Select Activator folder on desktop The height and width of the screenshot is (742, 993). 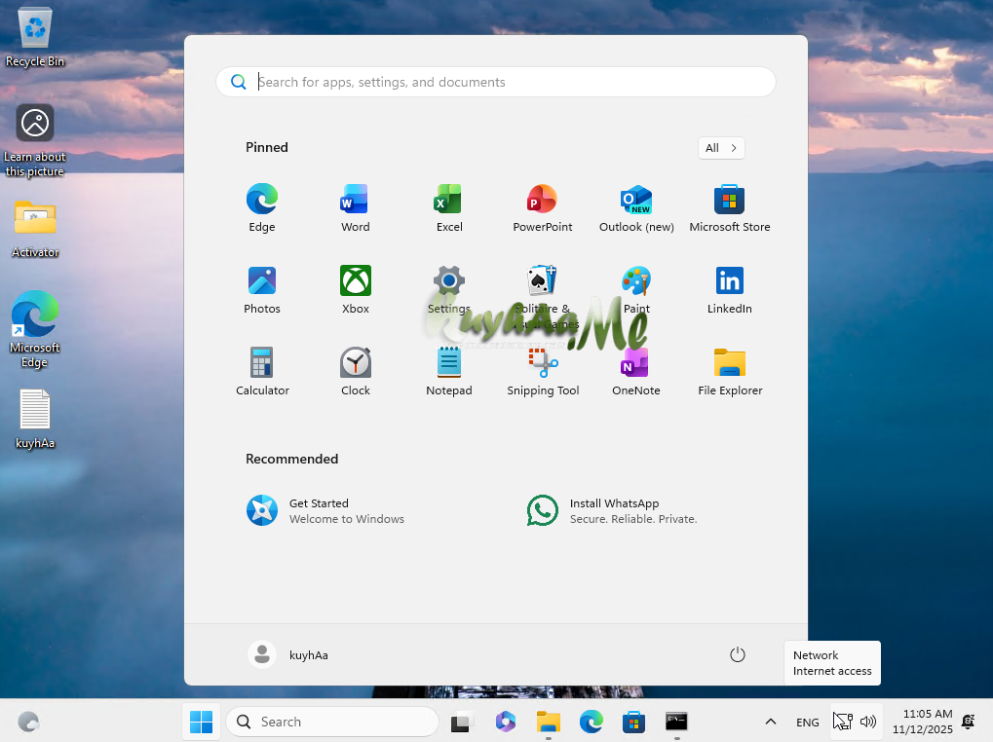[35, 229]
